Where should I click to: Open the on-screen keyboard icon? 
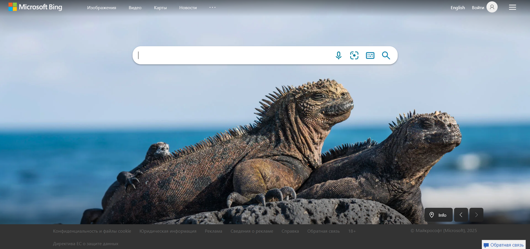click(x=370, y=56)
